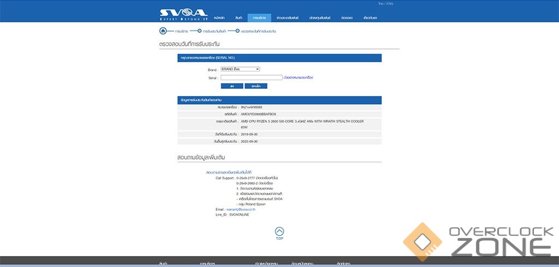Image resolution: width=559 pixels, height=267 pixels.
Task: Focus the Serial number input field
Action: tap(251, 77)
